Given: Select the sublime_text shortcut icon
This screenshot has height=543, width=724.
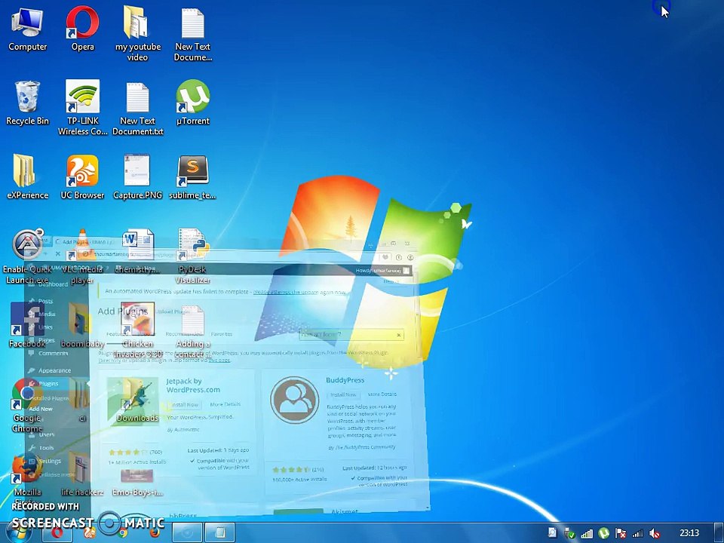Looking at the screenshot, I should click(192, 177).
